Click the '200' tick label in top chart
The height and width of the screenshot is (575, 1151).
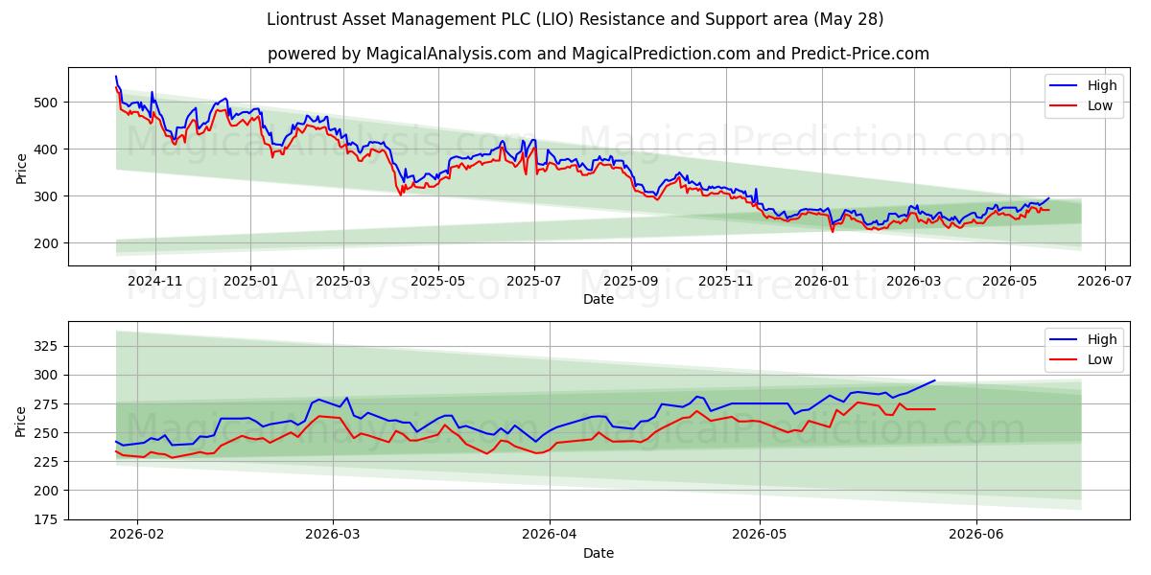click(48, 243)
